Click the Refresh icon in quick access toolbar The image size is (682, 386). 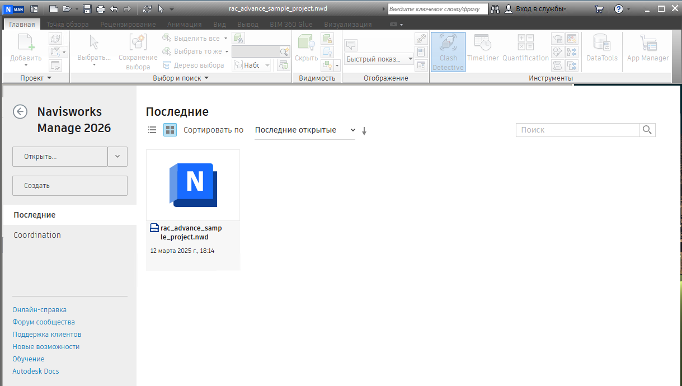pos(147,9)
